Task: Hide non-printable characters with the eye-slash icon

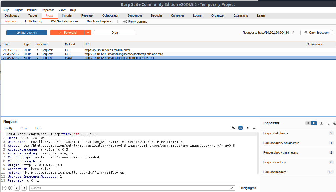Action: click(234, 128)
